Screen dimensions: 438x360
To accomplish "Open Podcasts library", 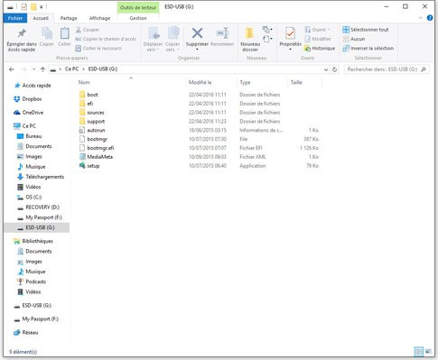I will coord(35,282).
